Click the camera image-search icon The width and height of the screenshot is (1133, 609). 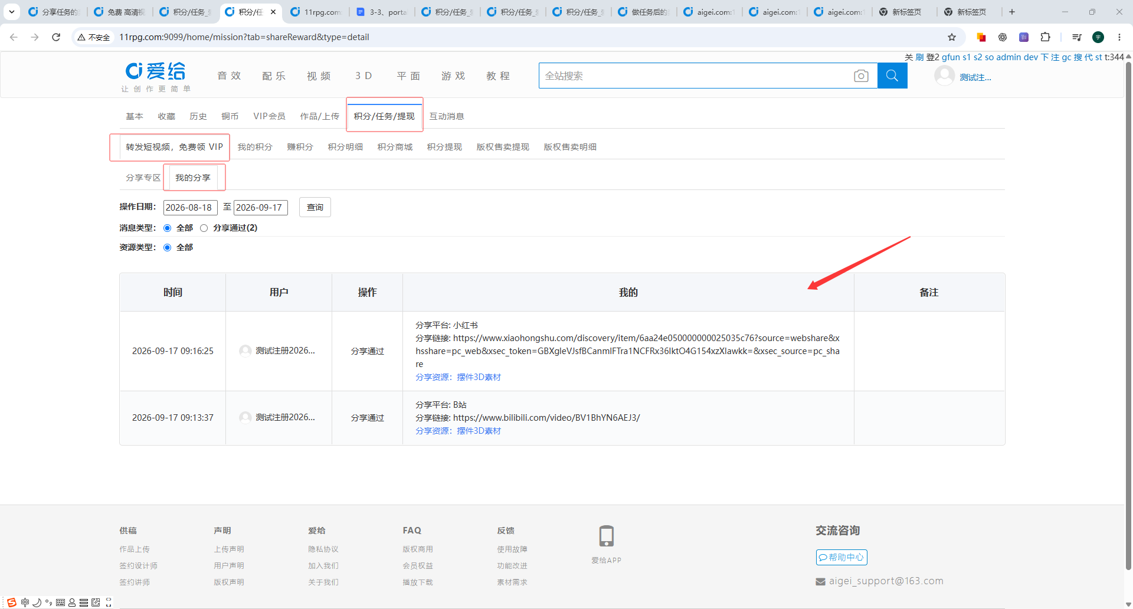click(861, 76)
